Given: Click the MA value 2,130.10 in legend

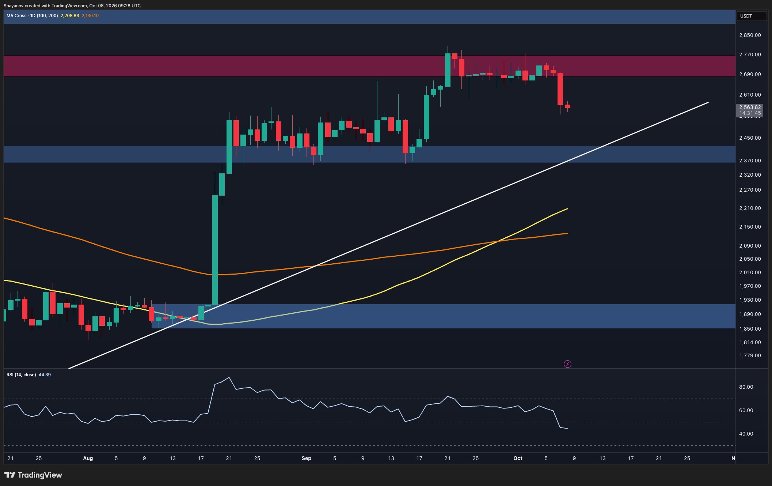Looking at the screenshot, I should pos(90,16).
